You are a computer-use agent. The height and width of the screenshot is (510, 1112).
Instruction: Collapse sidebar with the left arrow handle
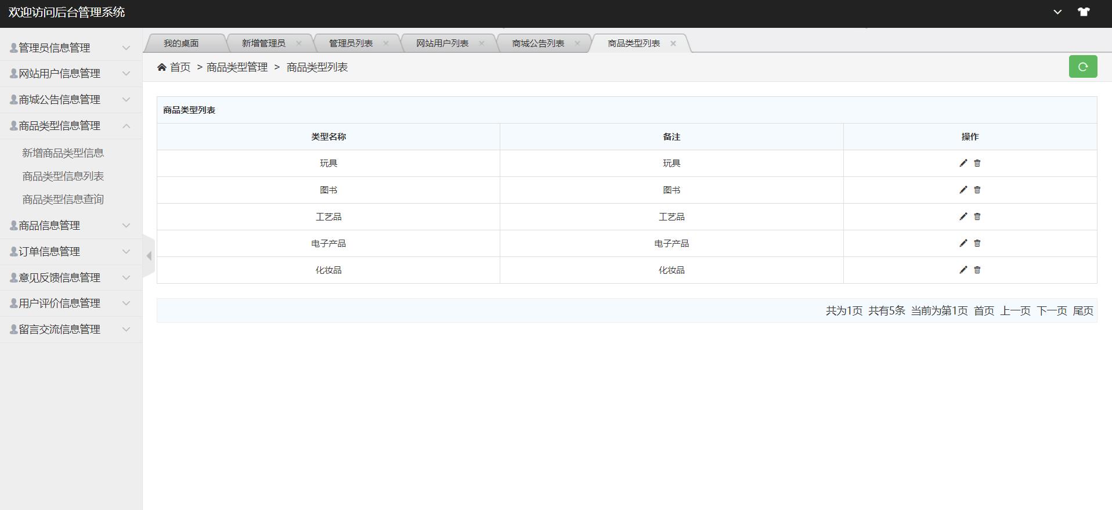149,256
